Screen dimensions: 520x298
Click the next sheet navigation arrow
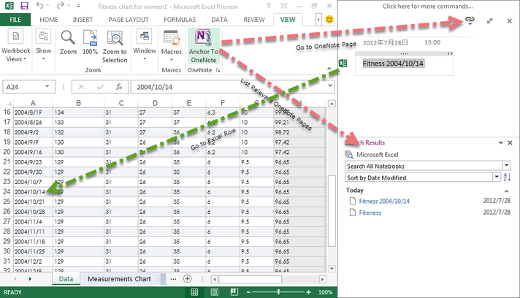(30, 279)
